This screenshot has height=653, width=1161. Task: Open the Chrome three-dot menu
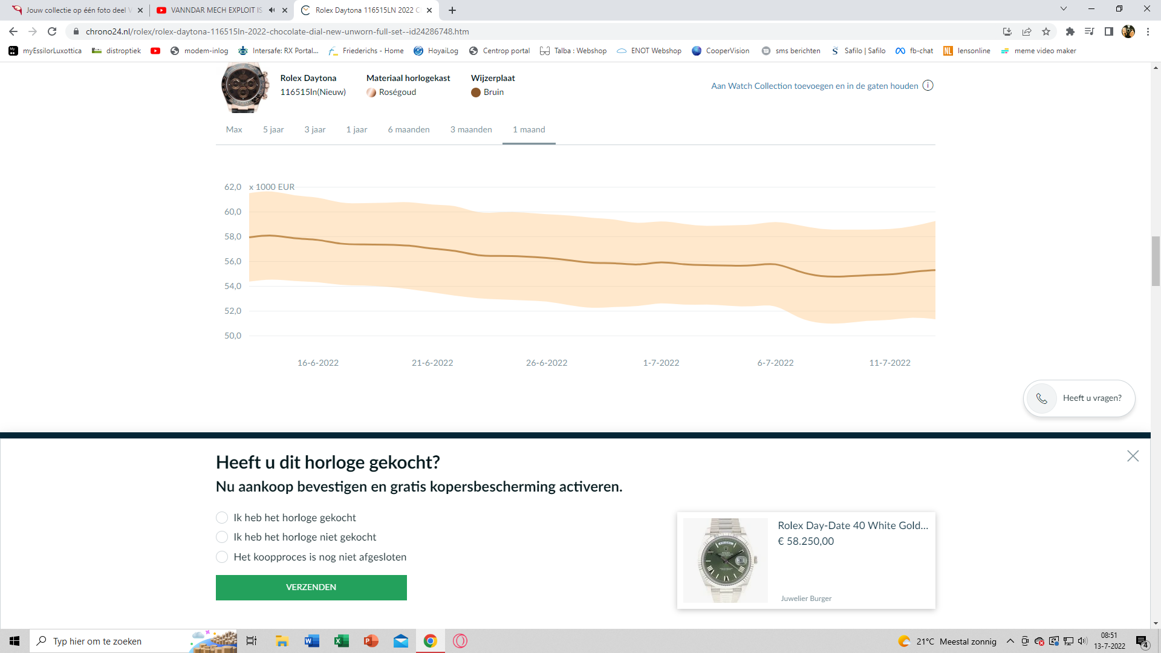pos(1148,31)
